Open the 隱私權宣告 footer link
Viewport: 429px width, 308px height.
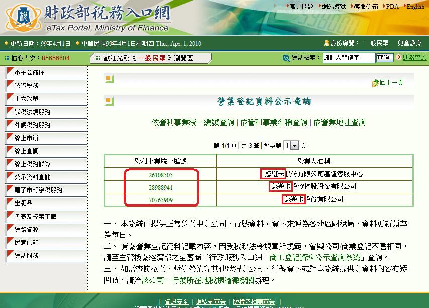pos(211,302)
